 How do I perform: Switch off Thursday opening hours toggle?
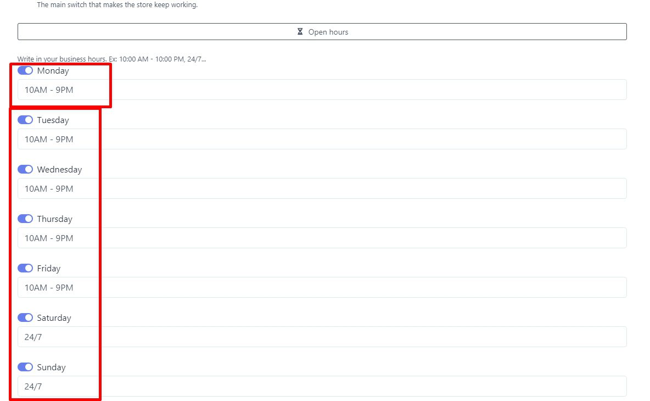(25, 219)
